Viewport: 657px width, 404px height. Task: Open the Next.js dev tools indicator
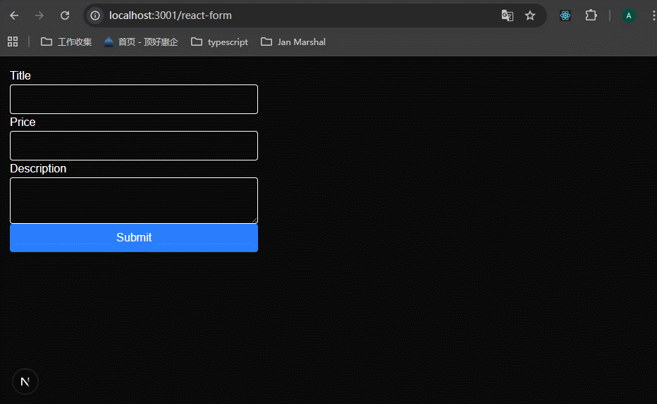tap(25, 381)
